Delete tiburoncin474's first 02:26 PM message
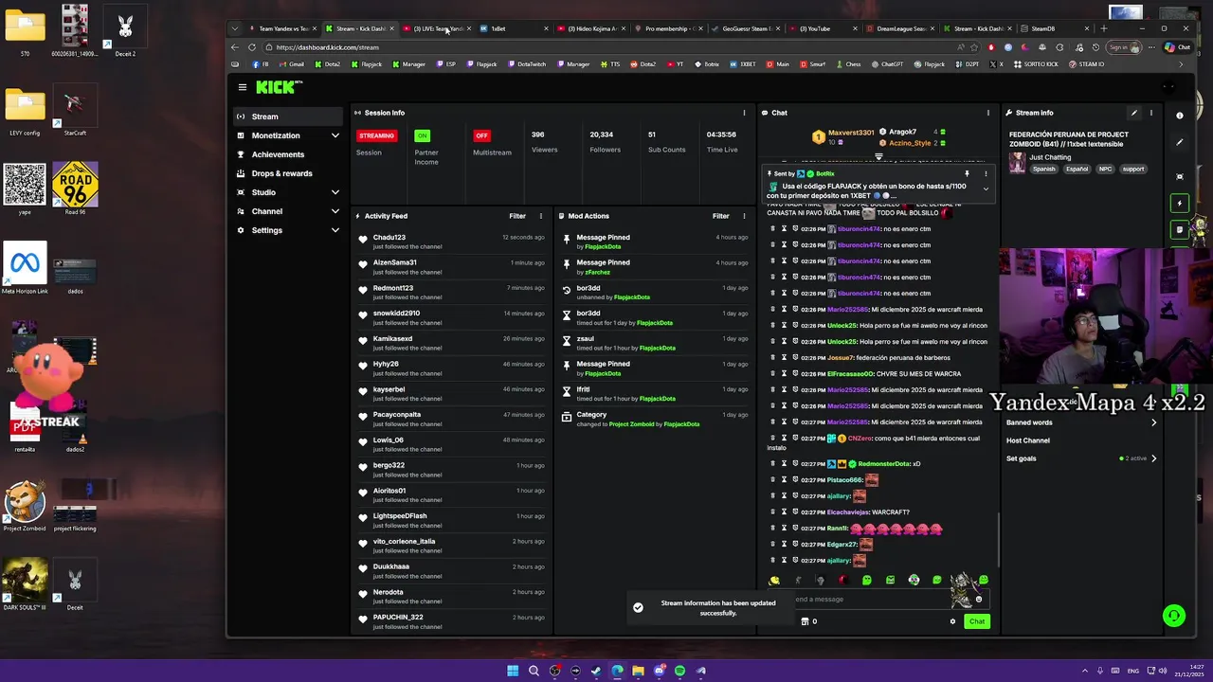The image size is (1213, 682). coord(772,229)
